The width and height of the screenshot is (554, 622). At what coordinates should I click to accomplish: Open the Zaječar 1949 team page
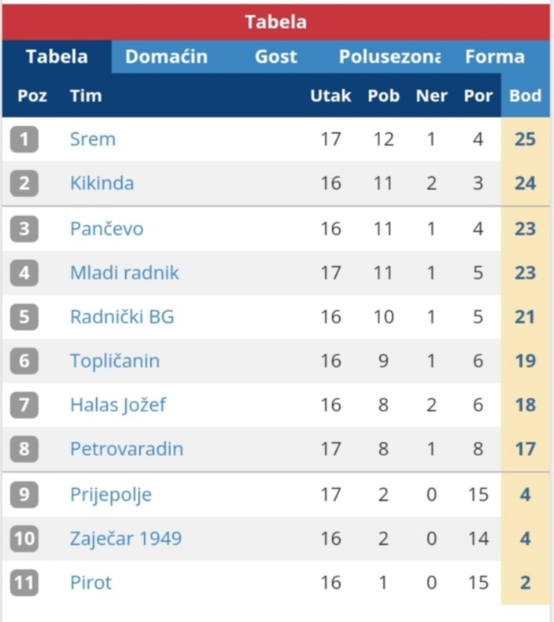tap(126, 539)
